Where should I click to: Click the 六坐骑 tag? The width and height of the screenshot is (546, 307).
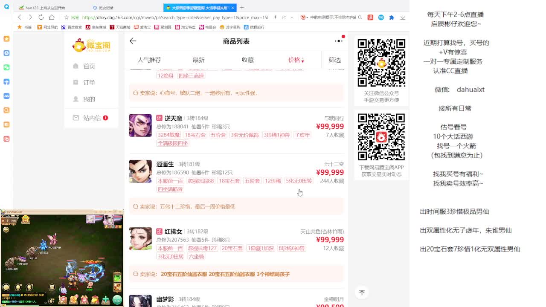tap(197, 257)
